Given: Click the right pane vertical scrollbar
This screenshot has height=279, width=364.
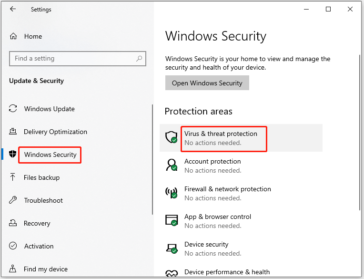Looking at the screenshot, I should (360, 133).
